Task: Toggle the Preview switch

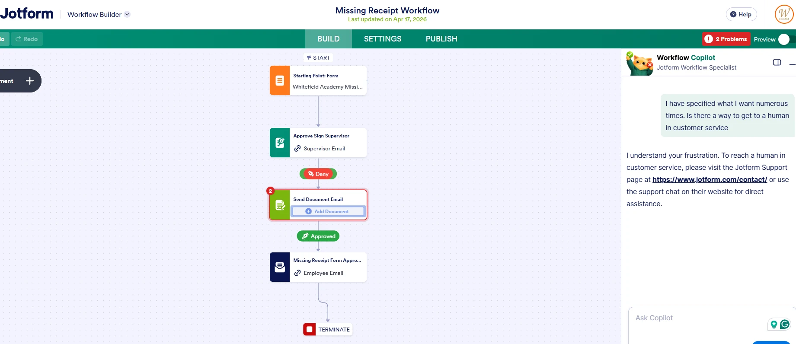Action: coord(784,39)
